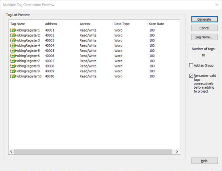Click the HoldingRegister3 tag icon
Viewport: 222px width, 171px height.
coord(12,40)
